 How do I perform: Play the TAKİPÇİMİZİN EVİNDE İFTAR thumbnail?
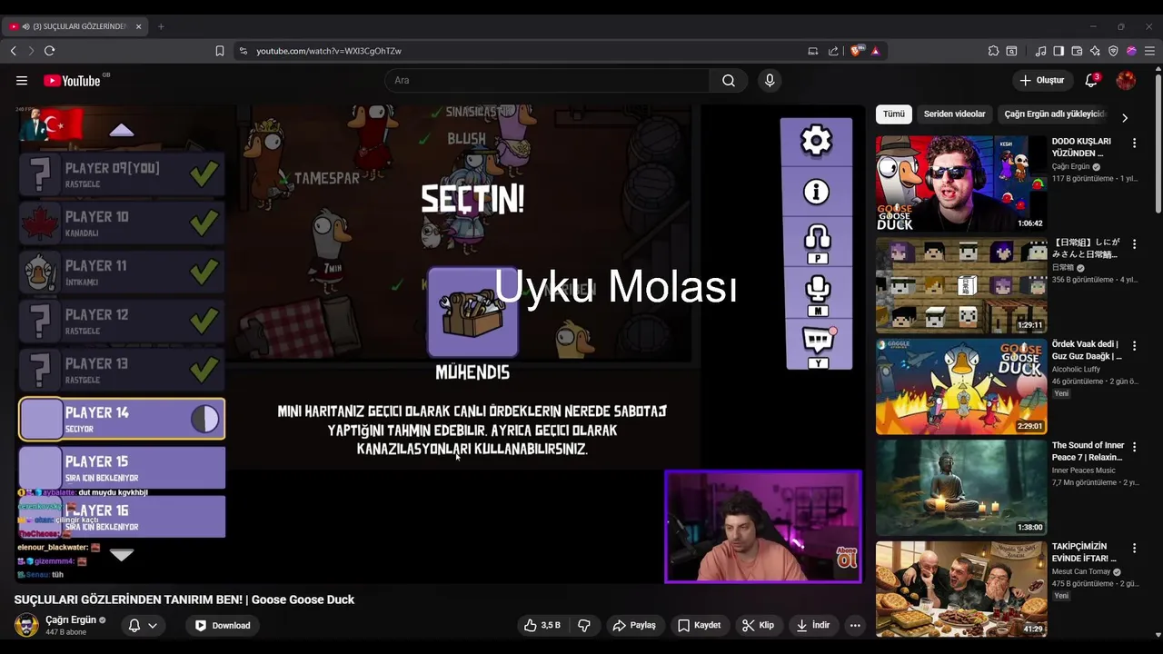pos(961,590)
